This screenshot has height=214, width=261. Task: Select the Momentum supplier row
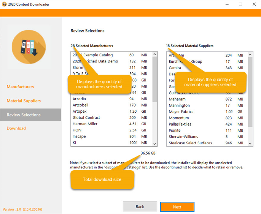pos(207,118)
